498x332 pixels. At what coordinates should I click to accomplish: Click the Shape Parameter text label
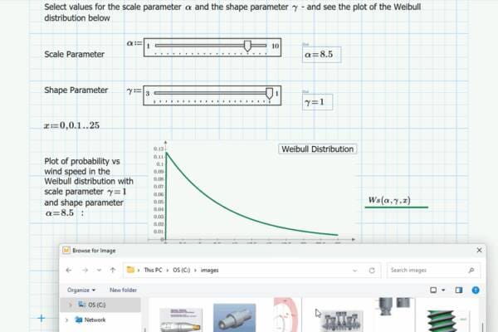76,90
